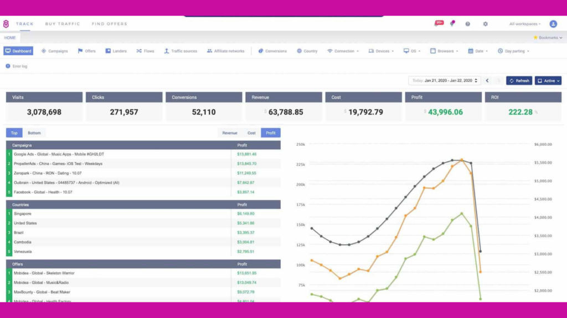Click the Clicks stat card
This screenshot has width=567, height=318.
[x=124, y=107]
